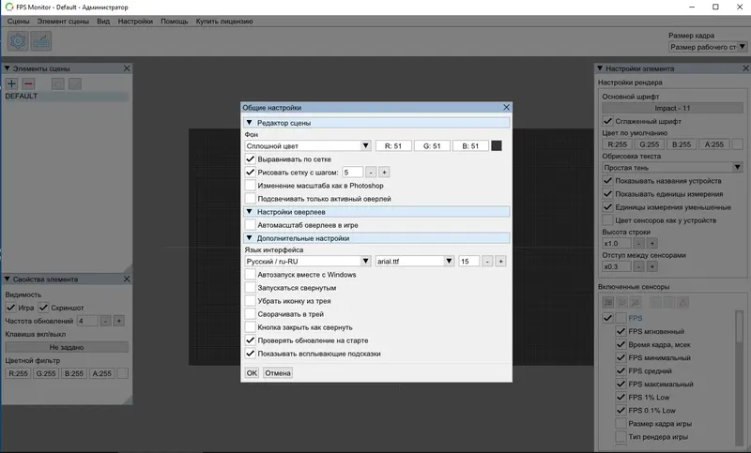The height and width of the screenshot is (453, 751).
Task: Open arial.ttf font dropdown
Action: coord(415,261)
